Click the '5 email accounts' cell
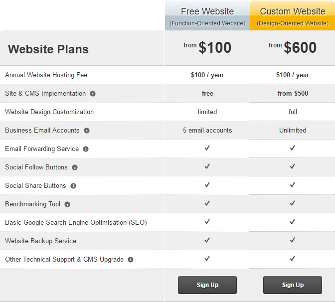 tap(207, 130)
